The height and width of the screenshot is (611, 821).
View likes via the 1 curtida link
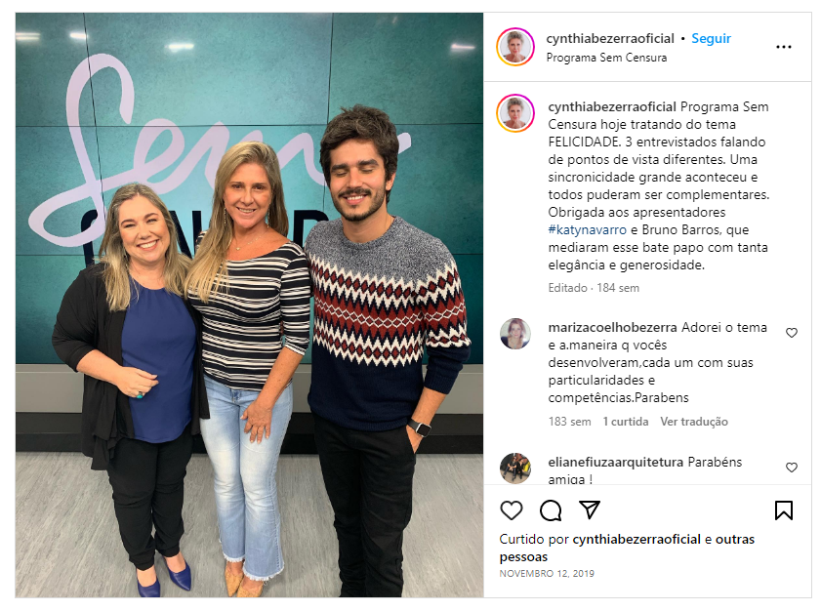click(x=625, y=422)
